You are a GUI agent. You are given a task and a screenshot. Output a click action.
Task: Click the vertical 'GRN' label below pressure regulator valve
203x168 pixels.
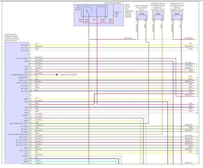(145, 26)
